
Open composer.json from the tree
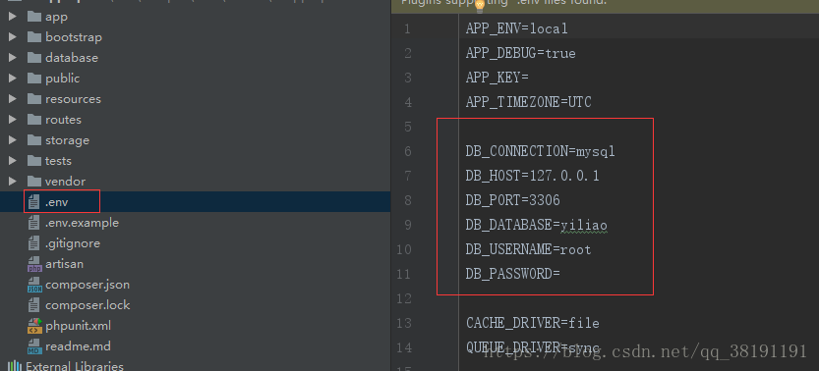click(88, 285)
